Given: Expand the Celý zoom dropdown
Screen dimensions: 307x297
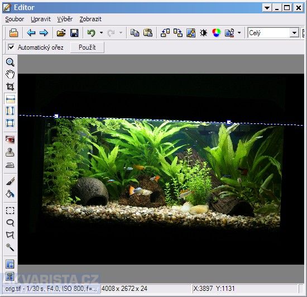Looking at the screenshot, I should (294, 33).
